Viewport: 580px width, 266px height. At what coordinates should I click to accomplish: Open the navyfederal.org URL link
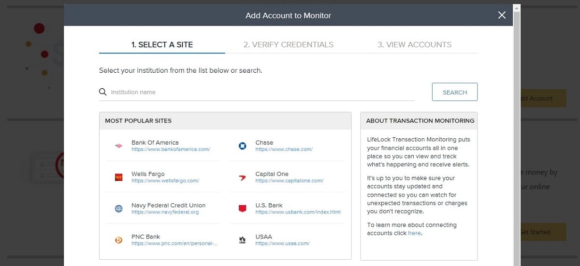pyautogui.click(x=165, y=212)
